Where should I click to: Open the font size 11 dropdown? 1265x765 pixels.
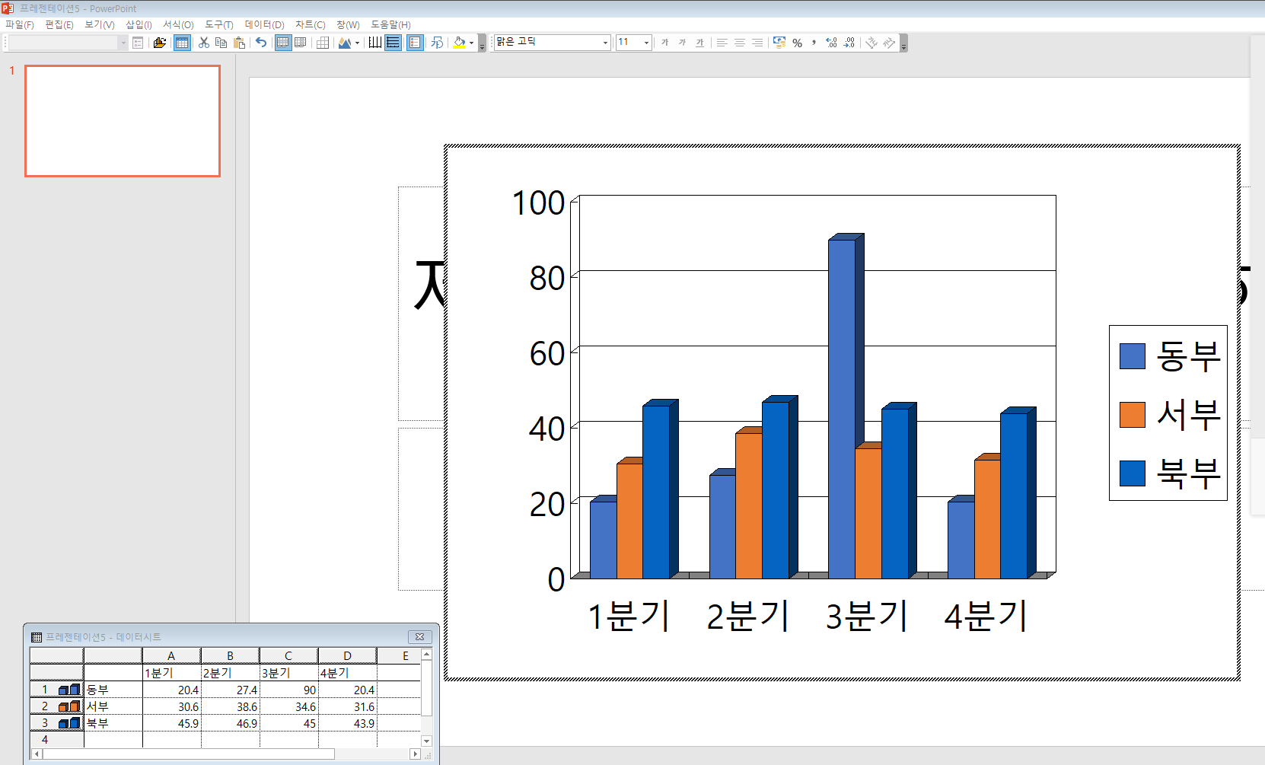(646, 43)
